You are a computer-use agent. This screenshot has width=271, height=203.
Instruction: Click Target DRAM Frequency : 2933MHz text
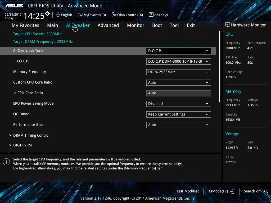tap(43, 41)
